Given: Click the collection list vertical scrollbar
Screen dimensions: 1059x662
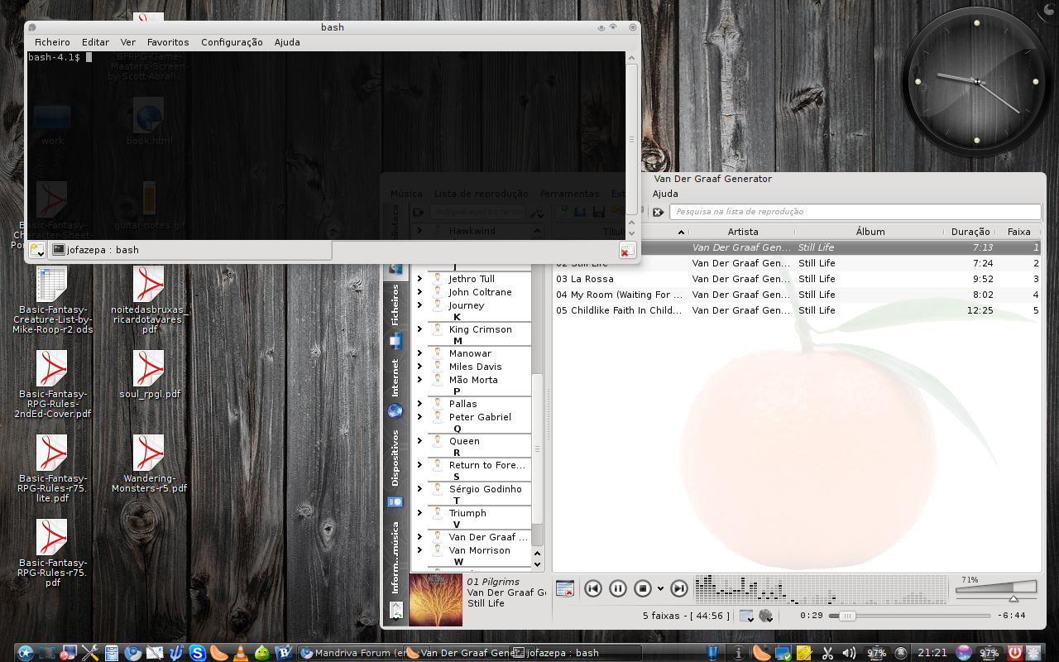Looking at the screenshot, I should click(537, 449).
